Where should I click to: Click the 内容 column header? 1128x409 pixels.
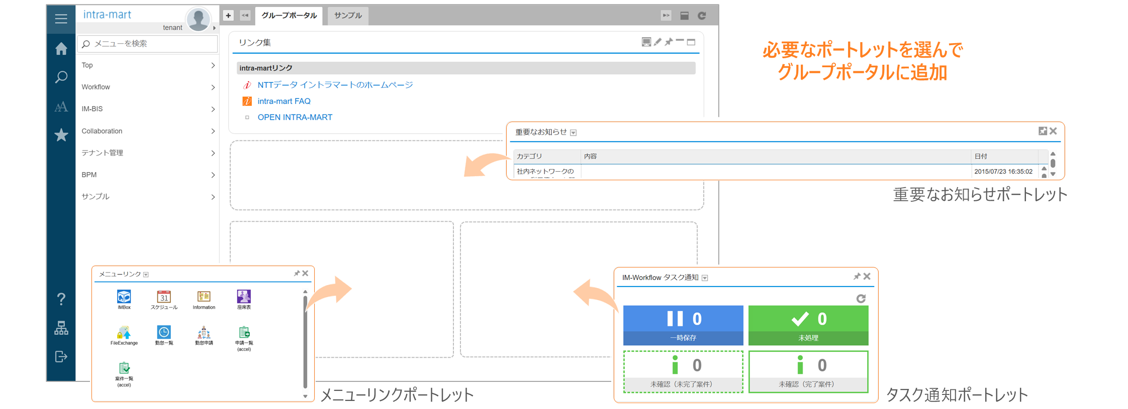click(x=776, y=156)
